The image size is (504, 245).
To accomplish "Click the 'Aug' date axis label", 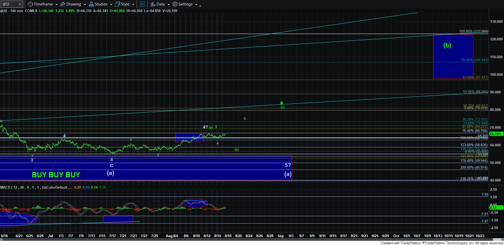I will (x=169, y=236).
